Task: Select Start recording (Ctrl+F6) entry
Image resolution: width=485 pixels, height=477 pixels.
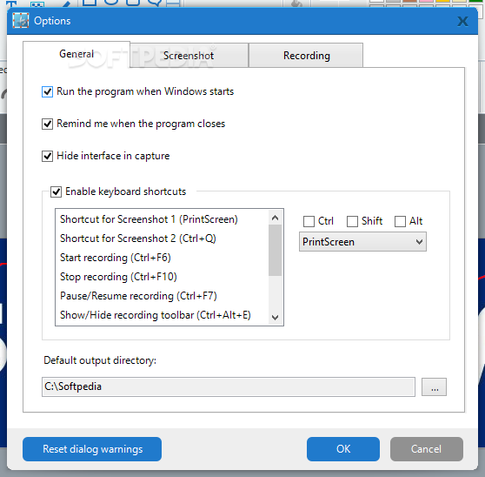Action: [x=162, y=258]
